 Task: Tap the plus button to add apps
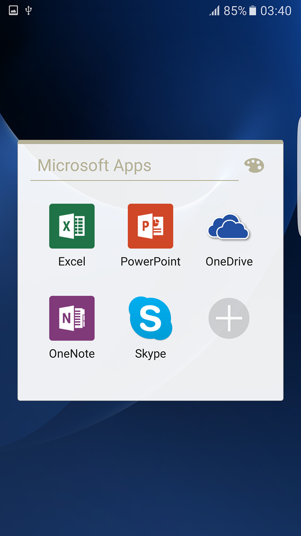click(x=229, y=318)
